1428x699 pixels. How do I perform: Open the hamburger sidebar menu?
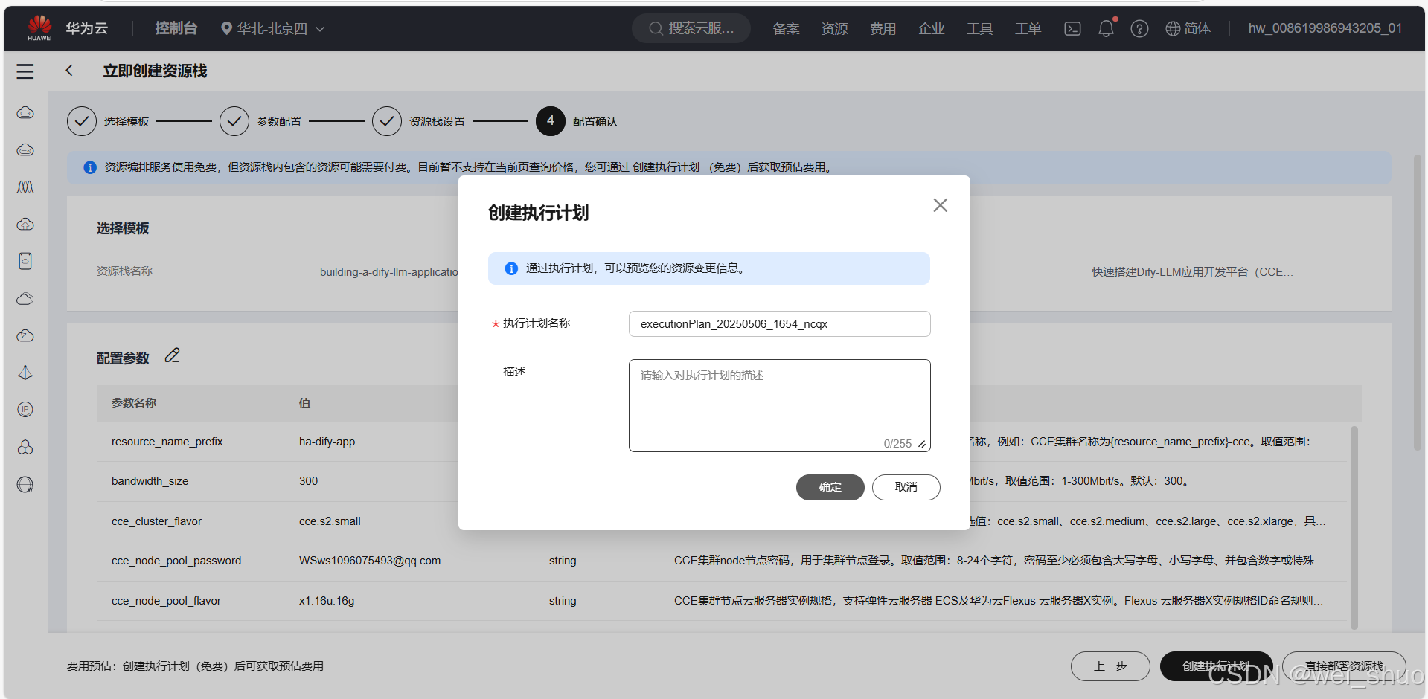25,71
